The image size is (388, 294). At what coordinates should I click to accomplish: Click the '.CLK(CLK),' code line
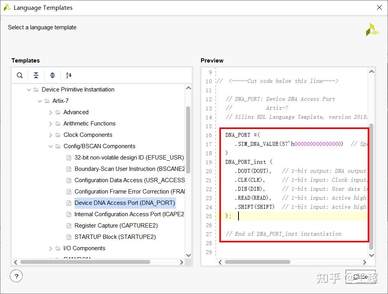[x=250, y=180]
